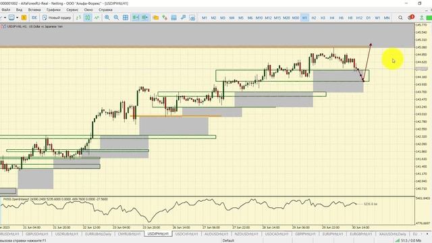
Task: Select the H6 timeframe
Action: point(341,18)
